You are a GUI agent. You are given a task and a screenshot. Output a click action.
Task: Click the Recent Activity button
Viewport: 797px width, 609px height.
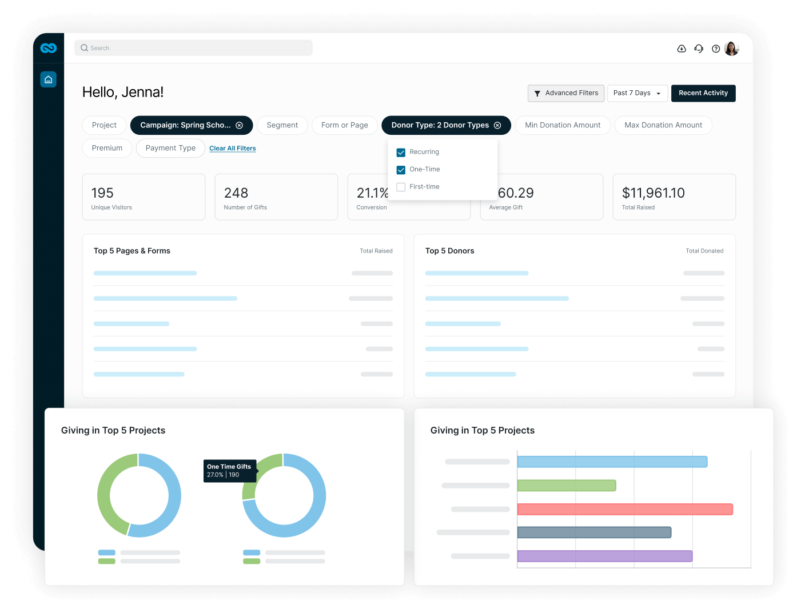pyautogui.click(x=703, y=93)
